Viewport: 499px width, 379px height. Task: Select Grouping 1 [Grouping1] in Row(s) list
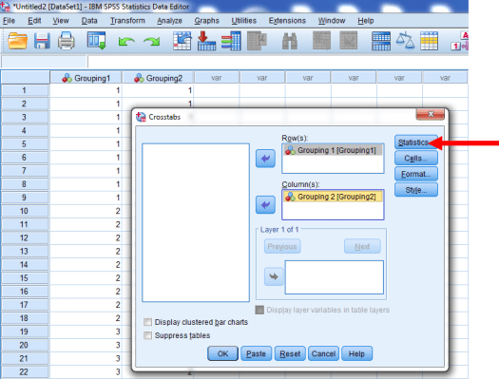pos(333,150)
